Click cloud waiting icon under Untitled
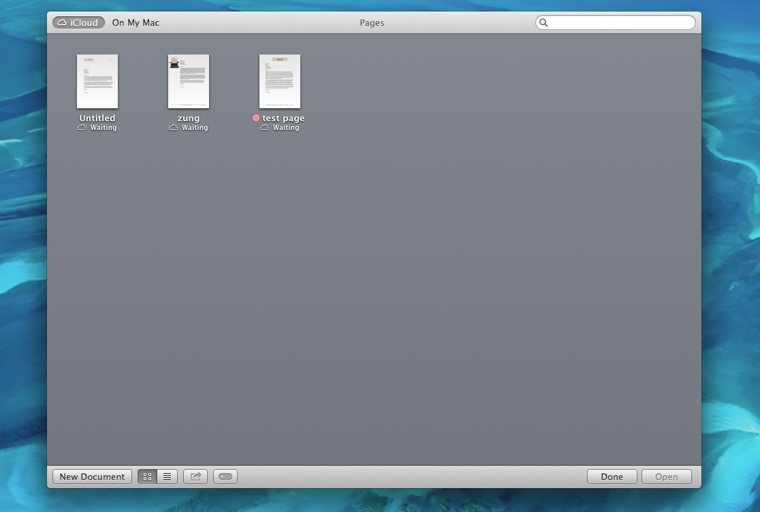 (82, 127)
